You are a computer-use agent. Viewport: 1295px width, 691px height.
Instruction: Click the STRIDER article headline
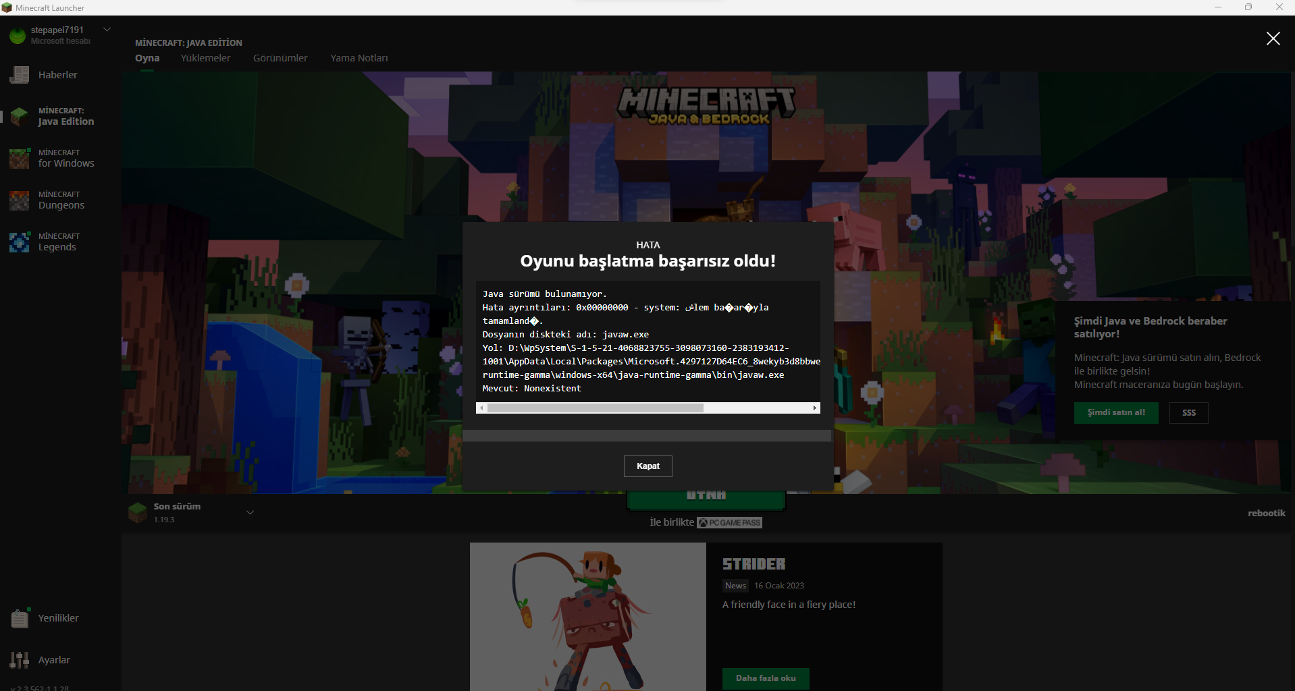point(754,564)
